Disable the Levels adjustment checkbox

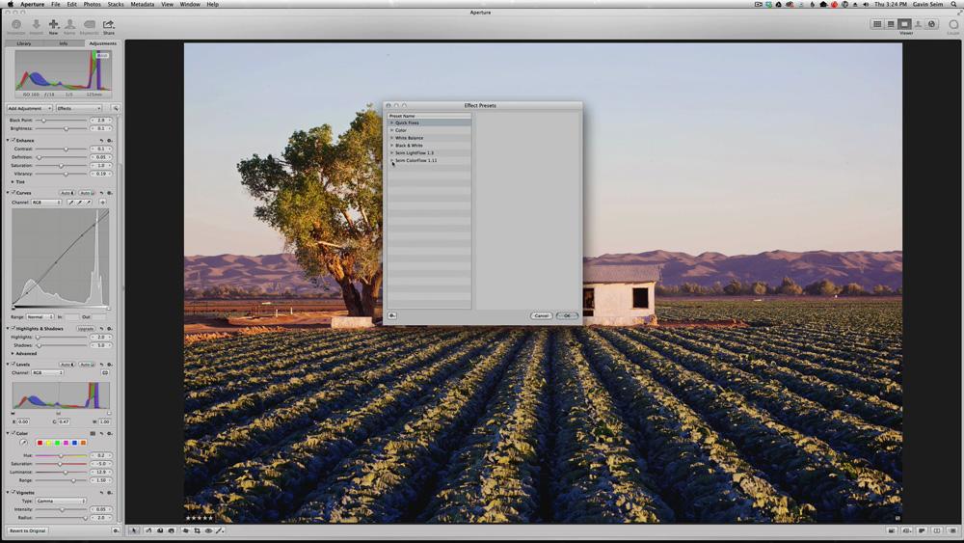point(13,365)
